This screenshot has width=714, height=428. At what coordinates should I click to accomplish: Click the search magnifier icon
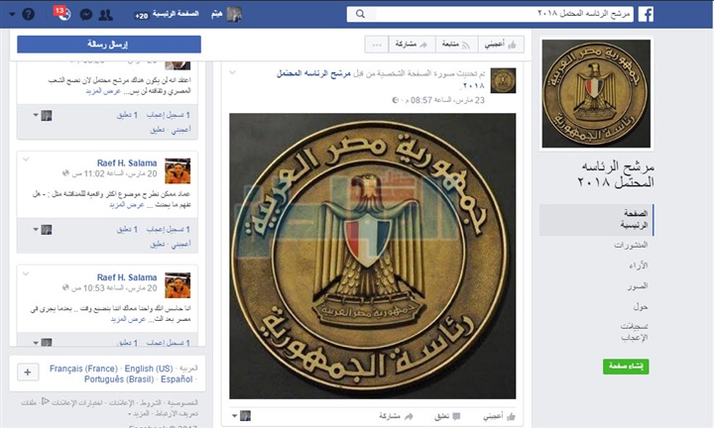tap(360, 14)
